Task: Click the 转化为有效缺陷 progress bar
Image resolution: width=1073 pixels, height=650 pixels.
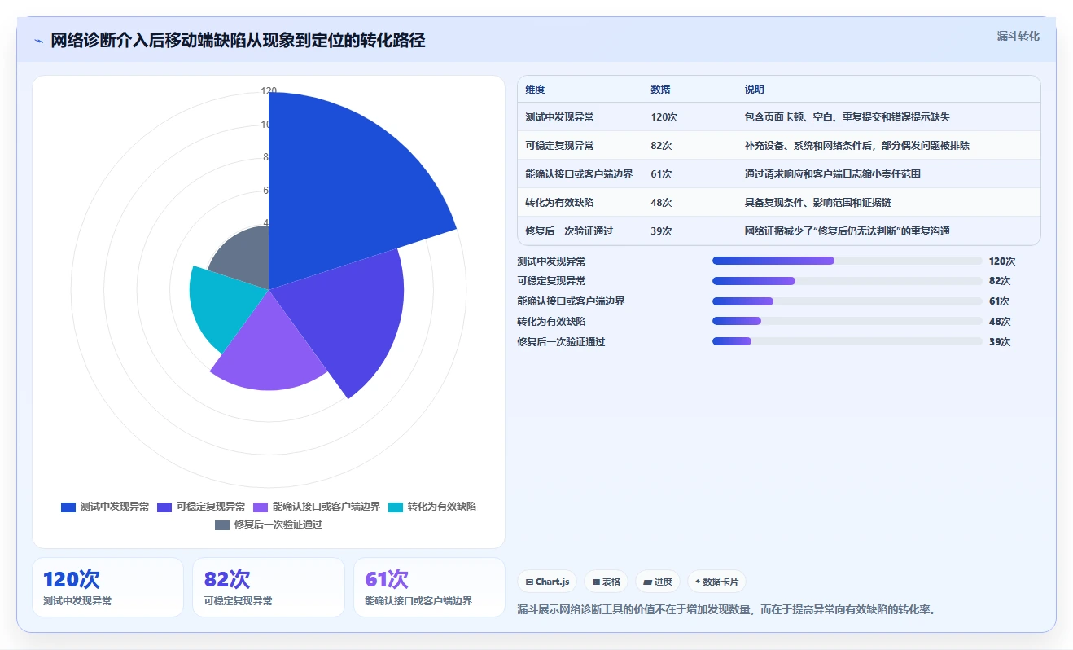Action: (x=847, y=322)
